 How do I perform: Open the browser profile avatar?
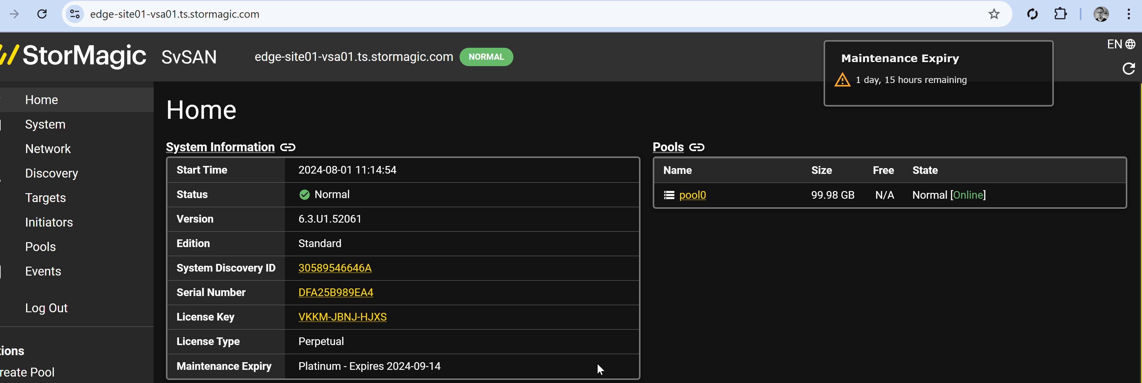tap(1101, 14)
